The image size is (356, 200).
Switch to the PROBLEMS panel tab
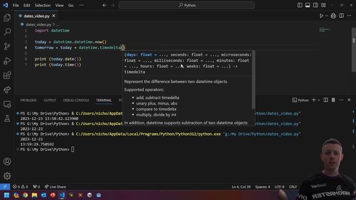coord(28,100)
